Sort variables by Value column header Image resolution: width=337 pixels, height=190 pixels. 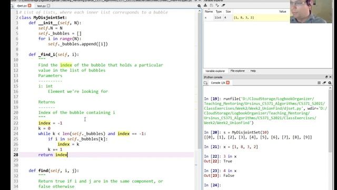282,12
